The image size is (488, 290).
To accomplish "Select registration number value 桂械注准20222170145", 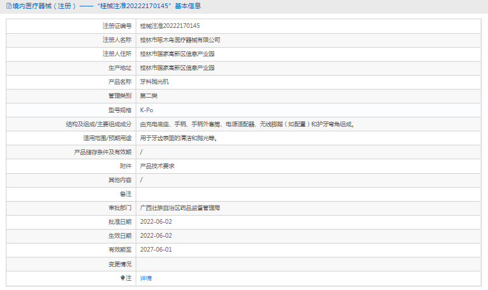I will (170, 26).
